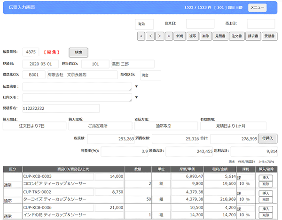
Task: Click the 支払方法 field 通常取引
Action: pyautogui.click(x=166, y=126)
